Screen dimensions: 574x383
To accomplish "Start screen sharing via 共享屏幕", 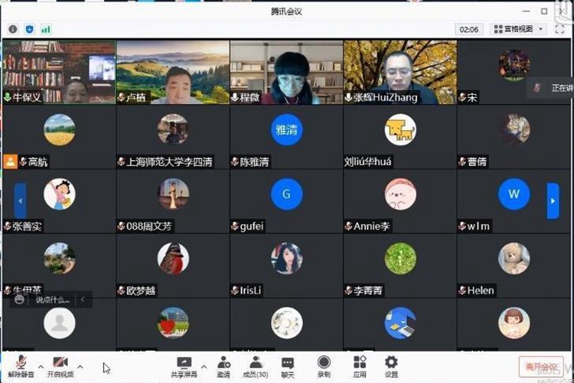I will (x=184, y=365).
